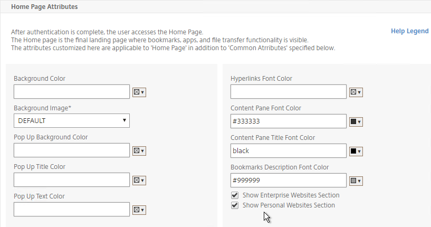Click the Content Pane Title black swatch
This screenshot has width=431, height=227.
pyautogui.click(x=356, y=151)
